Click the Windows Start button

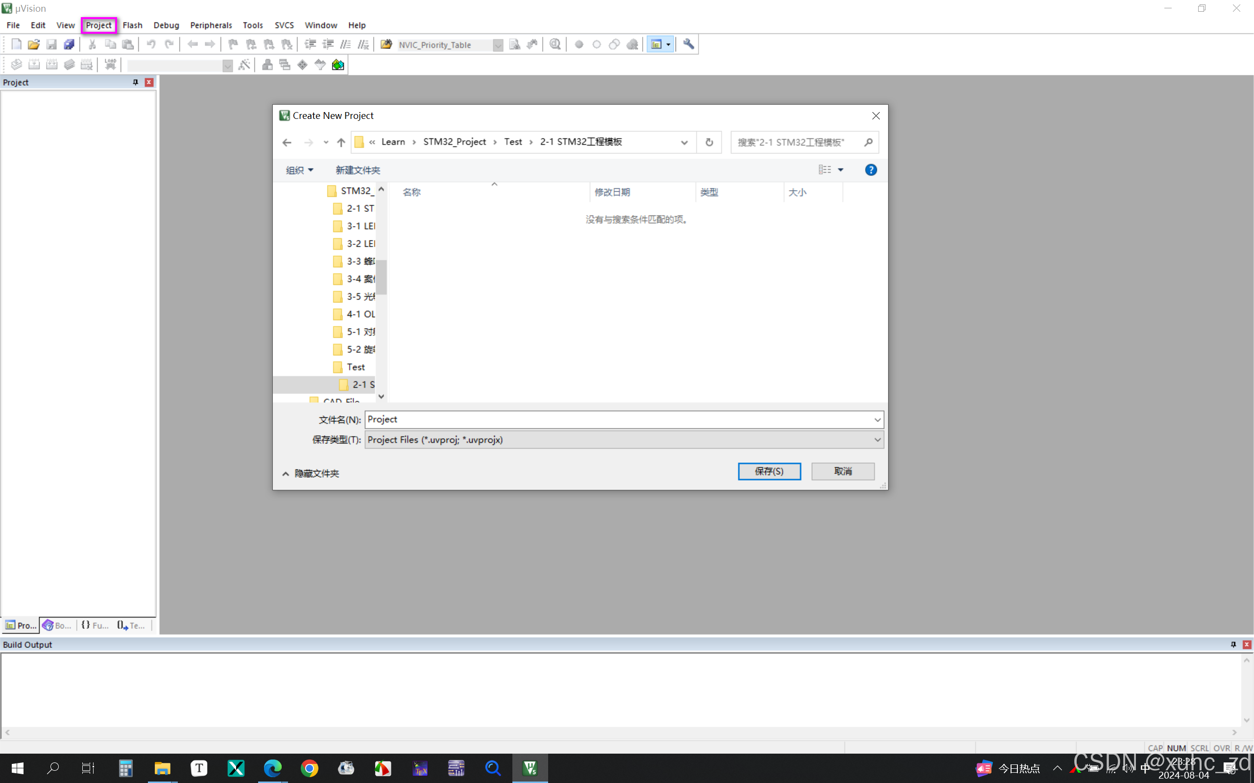(x=17, y=768)
